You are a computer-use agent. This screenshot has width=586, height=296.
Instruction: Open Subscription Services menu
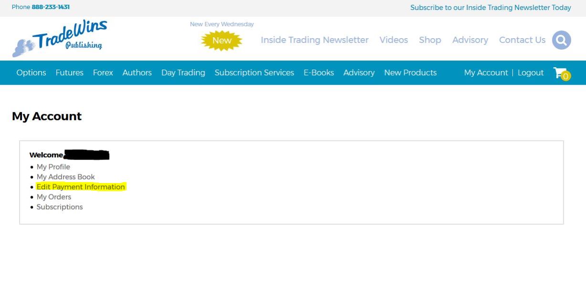254,72
